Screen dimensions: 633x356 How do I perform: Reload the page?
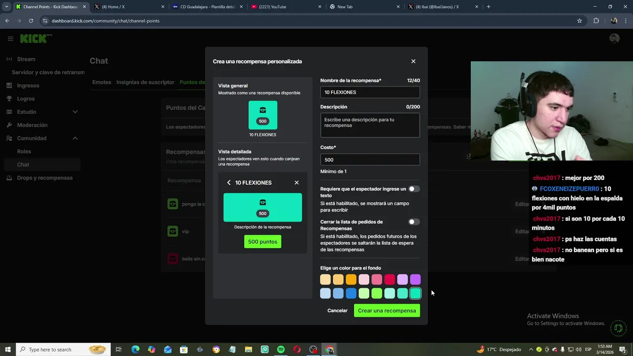(x=31, y=21)
